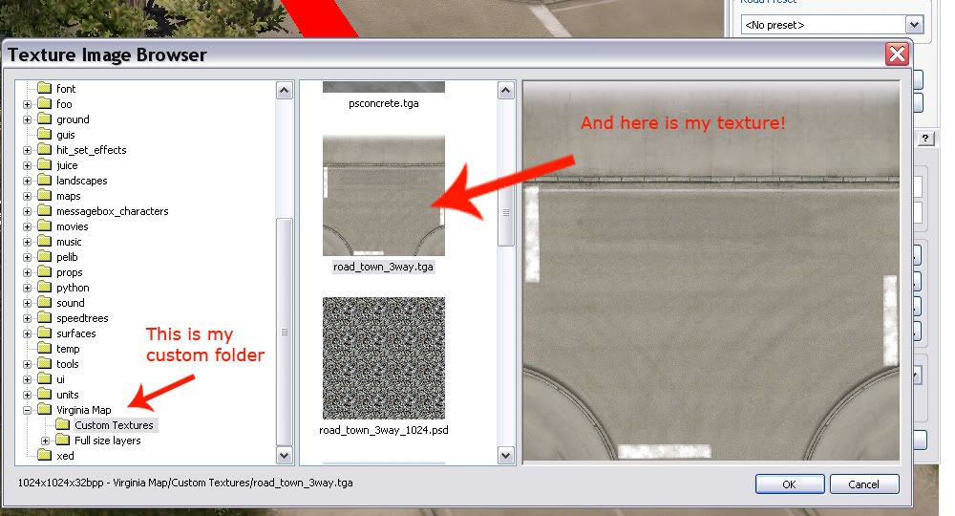Select the road_town_3way_1024.psd thumbnail
The height and width of the screenshot is (516, 955).
tap(383, 357)
